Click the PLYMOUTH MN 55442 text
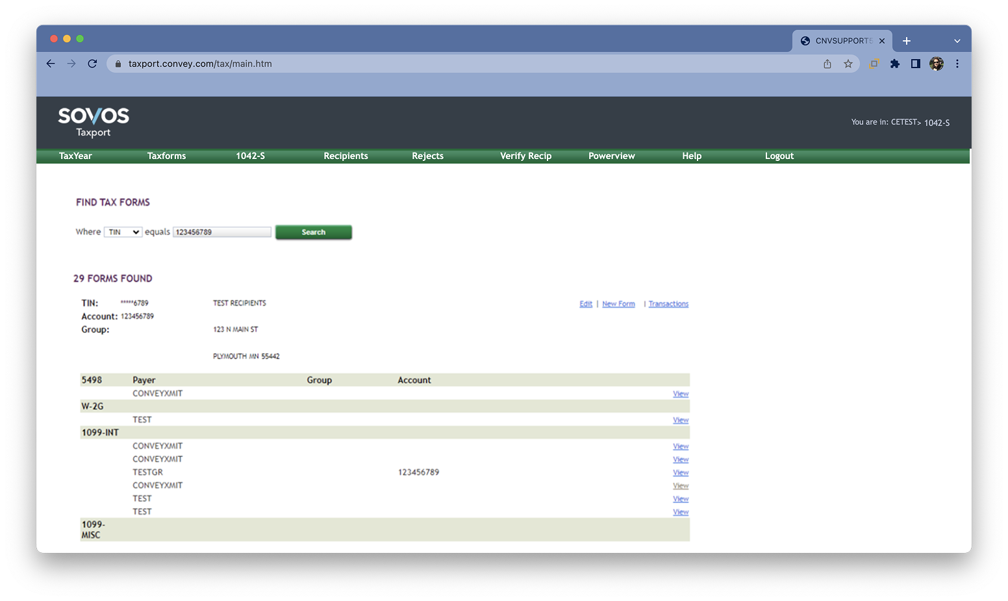1008x601 pixels. (x=246, y=356)
